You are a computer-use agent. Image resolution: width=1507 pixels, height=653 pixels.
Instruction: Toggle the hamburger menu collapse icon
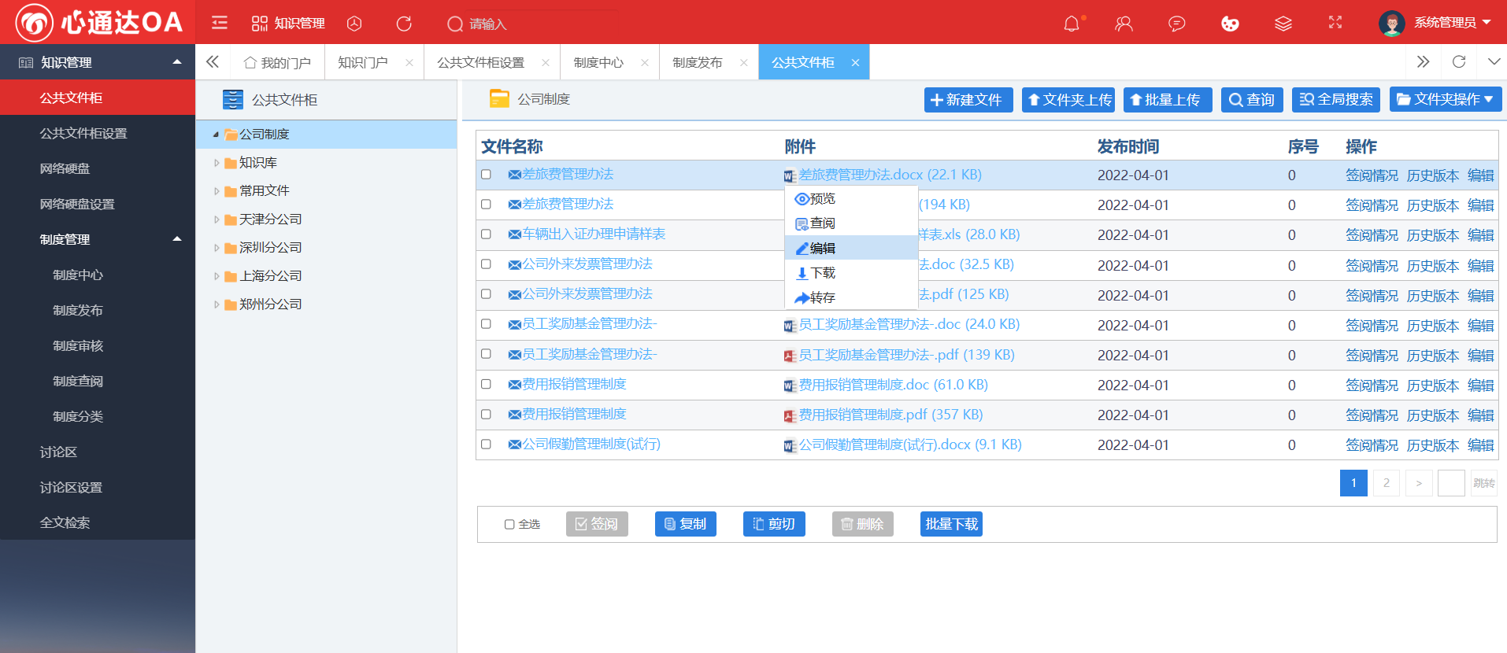(220, 23)
